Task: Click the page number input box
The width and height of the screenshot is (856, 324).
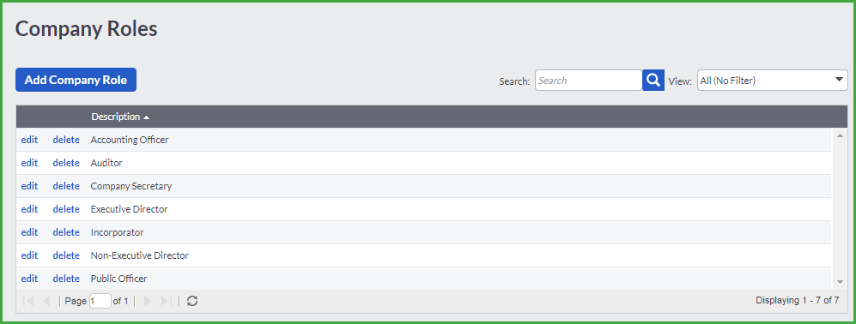Action: tap(100, 301)
